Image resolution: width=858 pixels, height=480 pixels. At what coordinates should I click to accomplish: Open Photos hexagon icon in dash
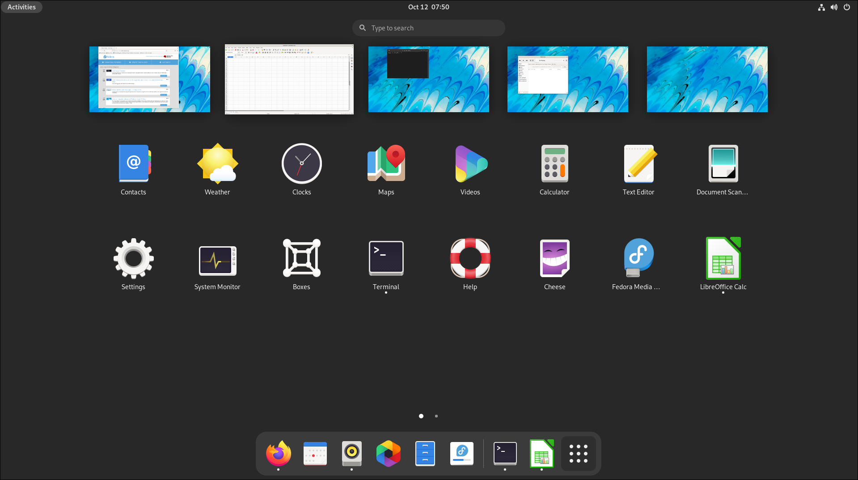[x=388, y=454]
